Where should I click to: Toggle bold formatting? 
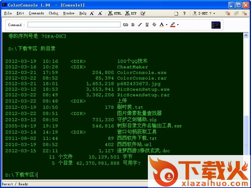[x=133, y=25]
